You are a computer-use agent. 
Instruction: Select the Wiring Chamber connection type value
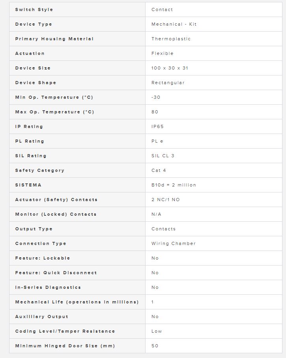coord(174,243)
